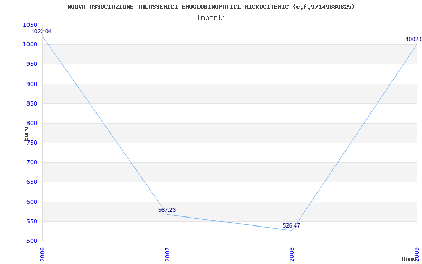Select the 2009 value label at right edge
This screenshot has height=264, width=422.
(x=414, y=39)
